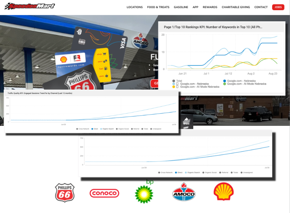Click the SpeedeeMart logo in the header
290x213 pixels.
(30, 6)
